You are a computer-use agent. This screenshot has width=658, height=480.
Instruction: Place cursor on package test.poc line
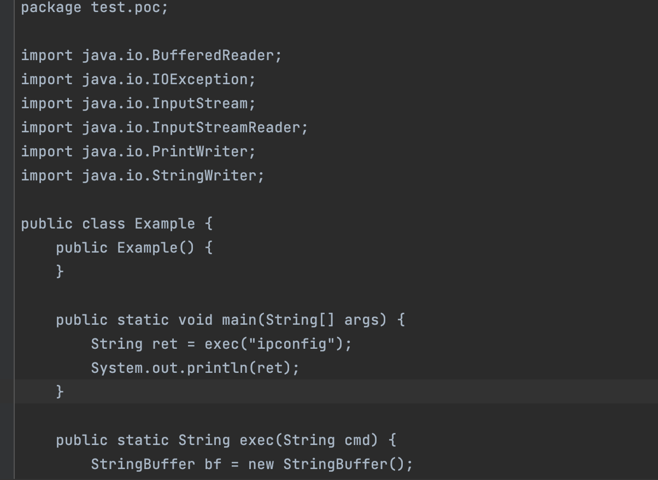click(x=94, y=8)
